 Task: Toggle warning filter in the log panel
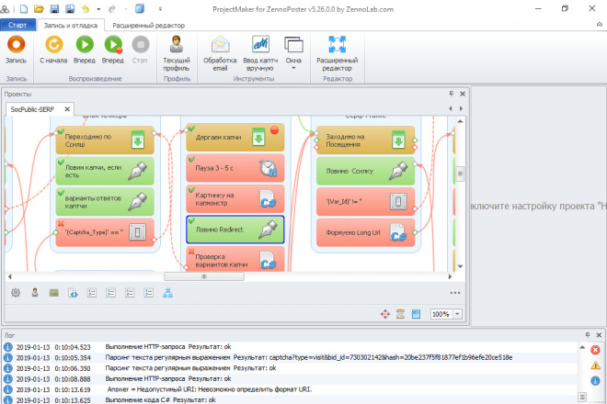[595, 365]
